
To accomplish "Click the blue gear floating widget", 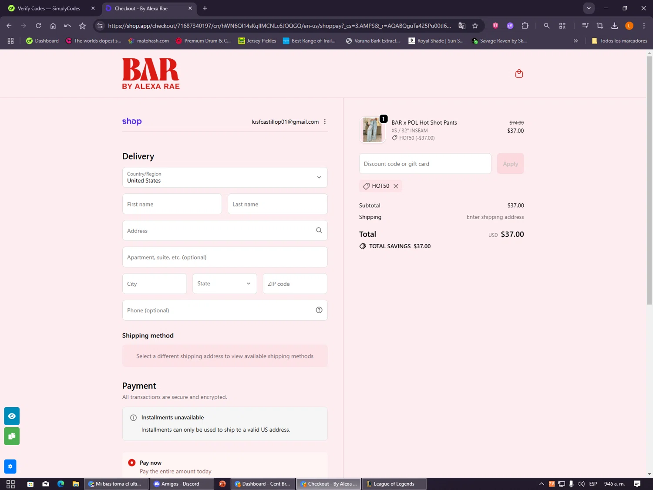I will coord(10,466).
